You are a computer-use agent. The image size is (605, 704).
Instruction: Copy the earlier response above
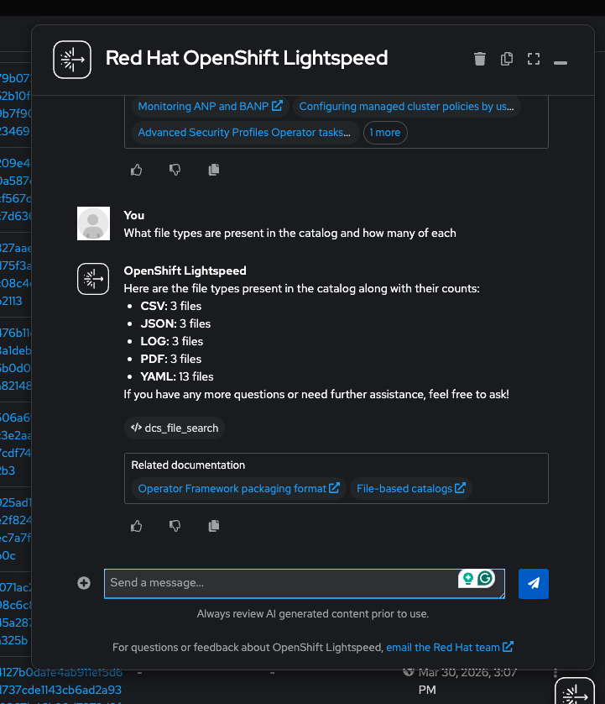point(214,170)
